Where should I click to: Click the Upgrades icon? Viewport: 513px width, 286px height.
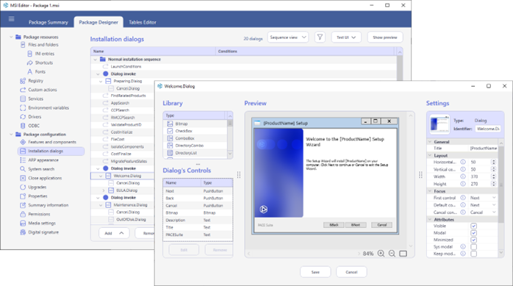coord(23,187)
